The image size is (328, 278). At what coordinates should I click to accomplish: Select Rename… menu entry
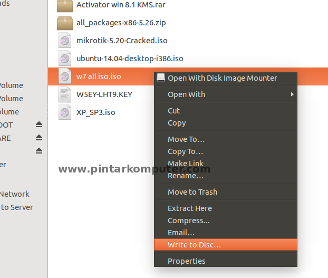(226, 176)
